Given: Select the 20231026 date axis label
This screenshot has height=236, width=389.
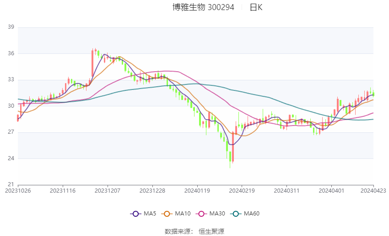Looking at the screenshot, I should [18, 191].
